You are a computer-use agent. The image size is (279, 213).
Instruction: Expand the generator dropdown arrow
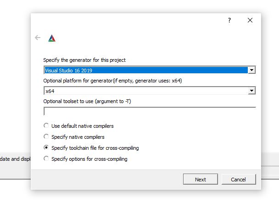click(x=251, y=71)
